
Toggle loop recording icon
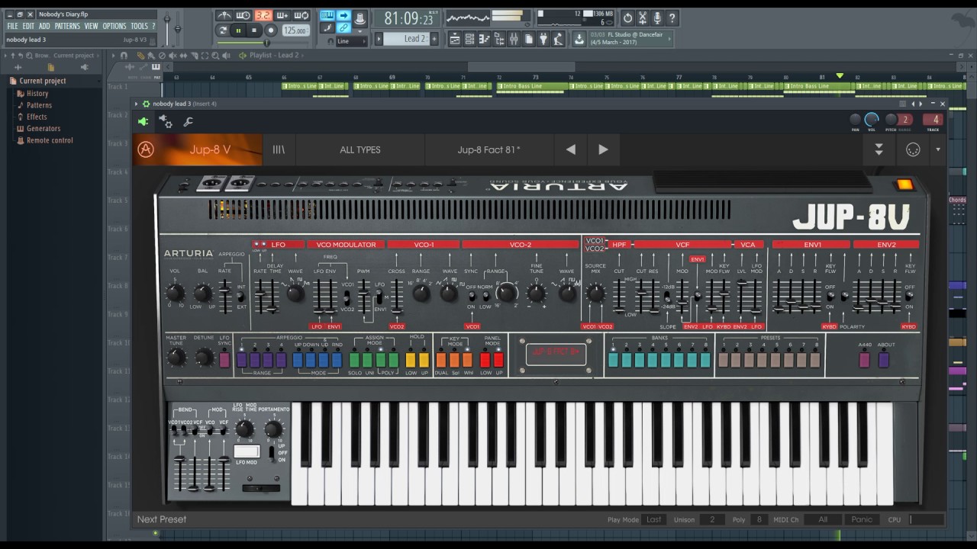301,15
